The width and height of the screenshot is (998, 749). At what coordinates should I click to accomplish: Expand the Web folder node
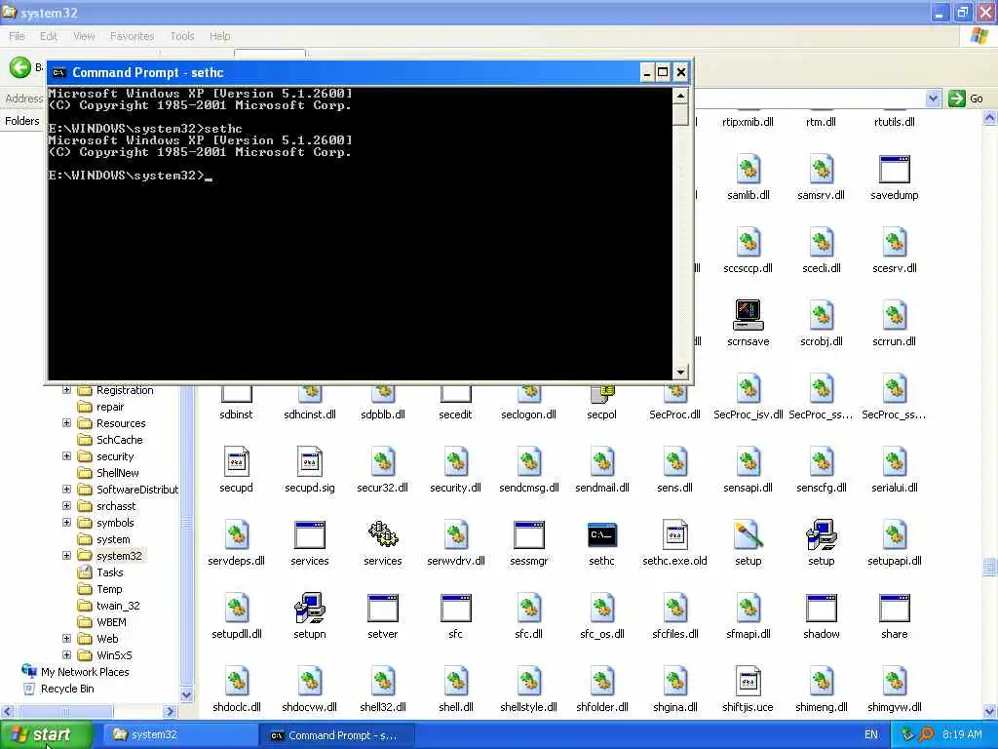coord(66,638)
